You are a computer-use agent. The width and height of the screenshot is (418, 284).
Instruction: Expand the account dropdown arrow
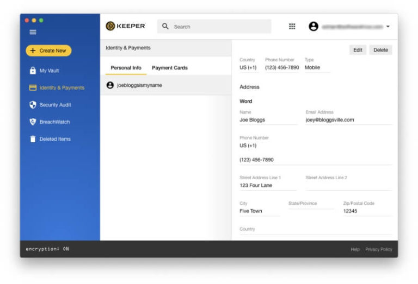[388, 26]
